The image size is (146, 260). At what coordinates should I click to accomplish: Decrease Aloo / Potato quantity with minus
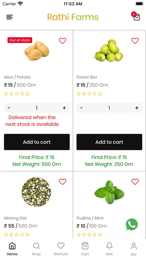pos(9,108)
